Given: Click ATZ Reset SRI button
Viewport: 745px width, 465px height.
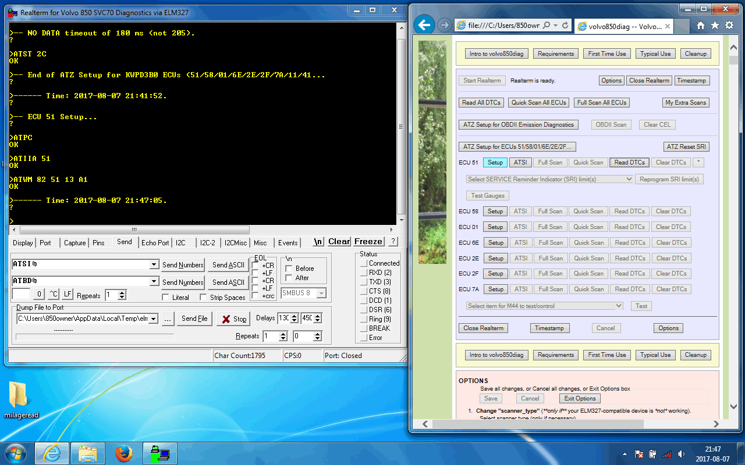Looking at the screenshot, I should 687,146.
